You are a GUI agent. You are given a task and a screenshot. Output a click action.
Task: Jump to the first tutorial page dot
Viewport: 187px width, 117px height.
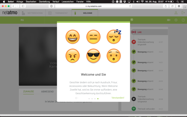point(89,99)
